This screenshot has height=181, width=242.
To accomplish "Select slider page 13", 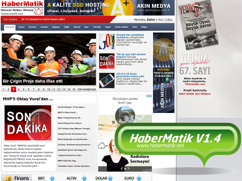I will (64, 89).
